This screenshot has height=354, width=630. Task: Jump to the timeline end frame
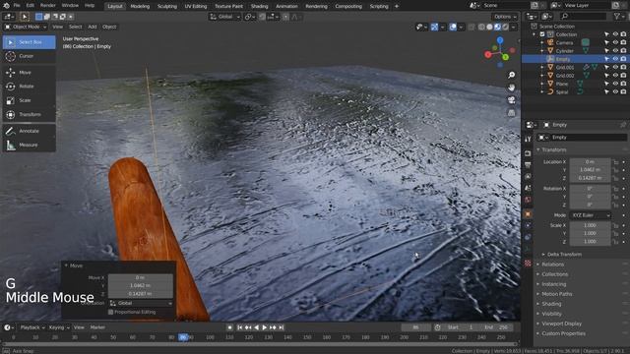282,327
